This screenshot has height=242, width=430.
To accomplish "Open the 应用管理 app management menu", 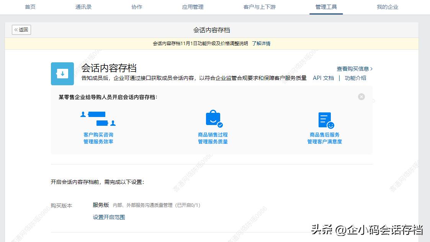I will (193, 6).
